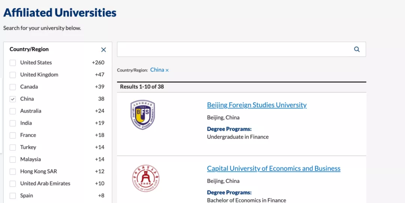
Task: Focus the university search input field
Action: pos(232,49)
